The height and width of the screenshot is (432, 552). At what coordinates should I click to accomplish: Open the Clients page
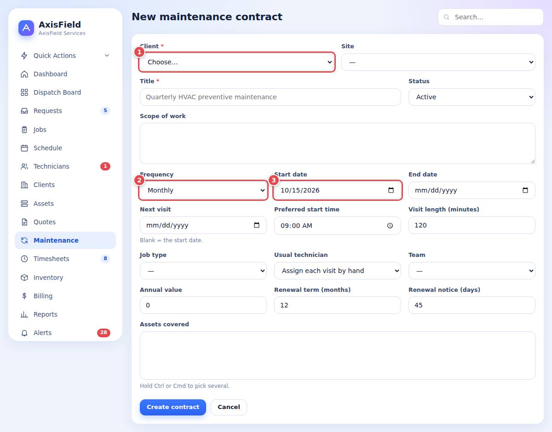pyautogui.click(x=65, y=185)
